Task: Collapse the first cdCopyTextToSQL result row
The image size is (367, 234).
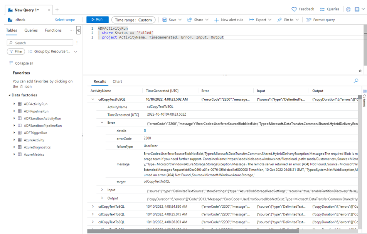Action: 93,99
